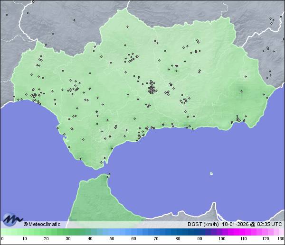Pick the light green 10 km/h swatch
The image size is (285, 245).
pos(24,232)
